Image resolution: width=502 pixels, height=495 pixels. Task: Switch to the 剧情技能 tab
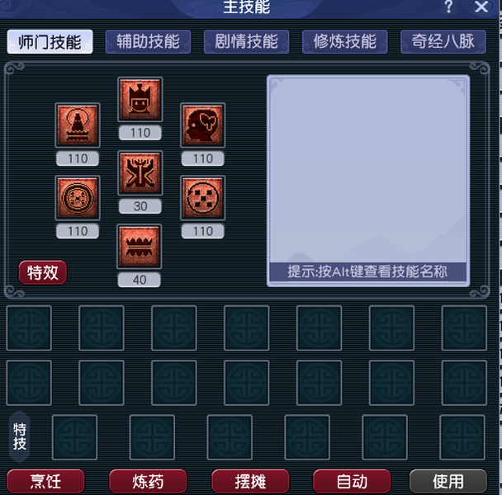(x=246, y=41)
